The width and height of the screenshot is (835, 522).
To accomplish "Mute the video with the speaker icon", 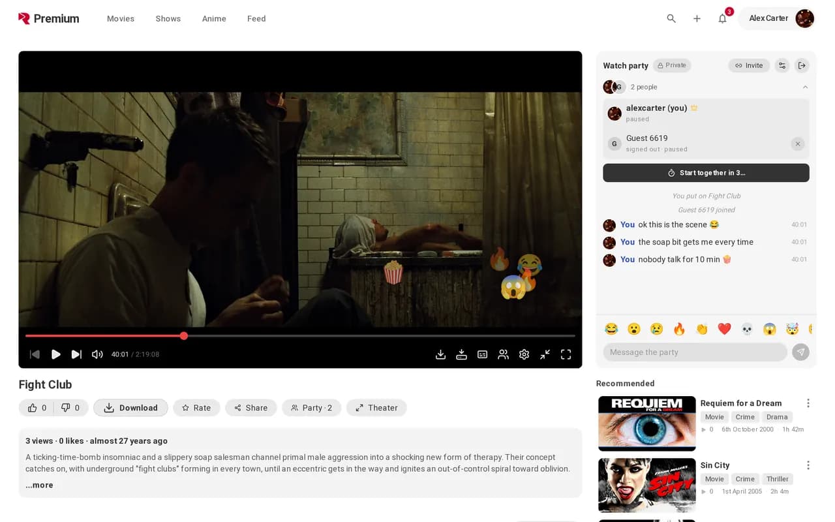I will [x=97, y=354].
